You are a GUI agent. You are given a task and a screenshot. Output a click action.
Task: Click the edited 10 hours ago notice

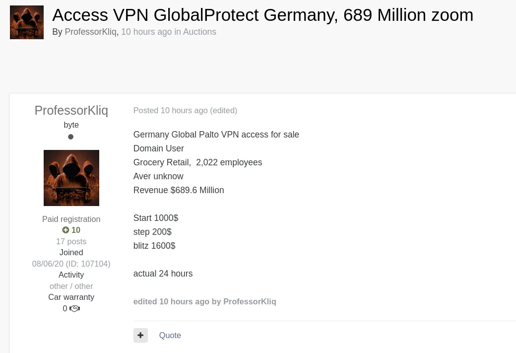click(x=204, y=301)
